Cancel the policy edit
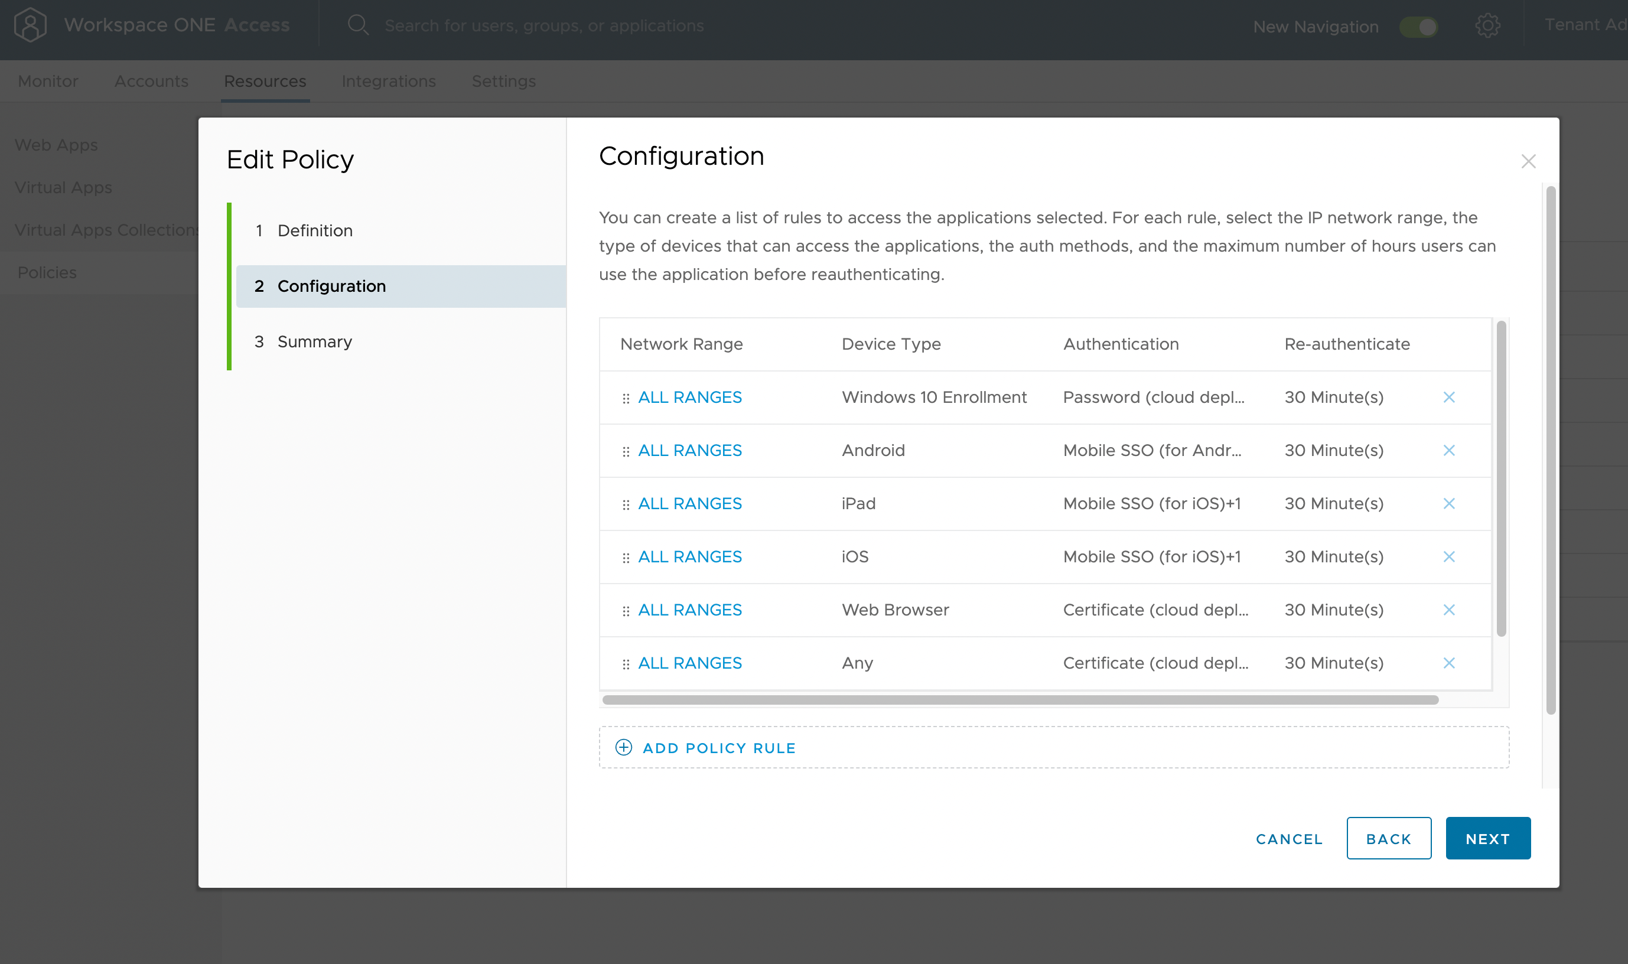 pyautogui.click(x=1289, y=839)
